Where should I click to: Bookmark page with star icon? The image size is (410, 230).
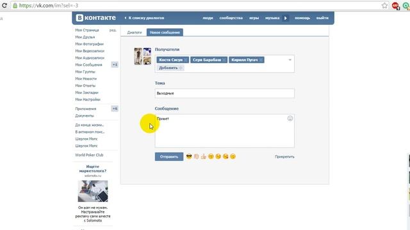coord(384,6)
